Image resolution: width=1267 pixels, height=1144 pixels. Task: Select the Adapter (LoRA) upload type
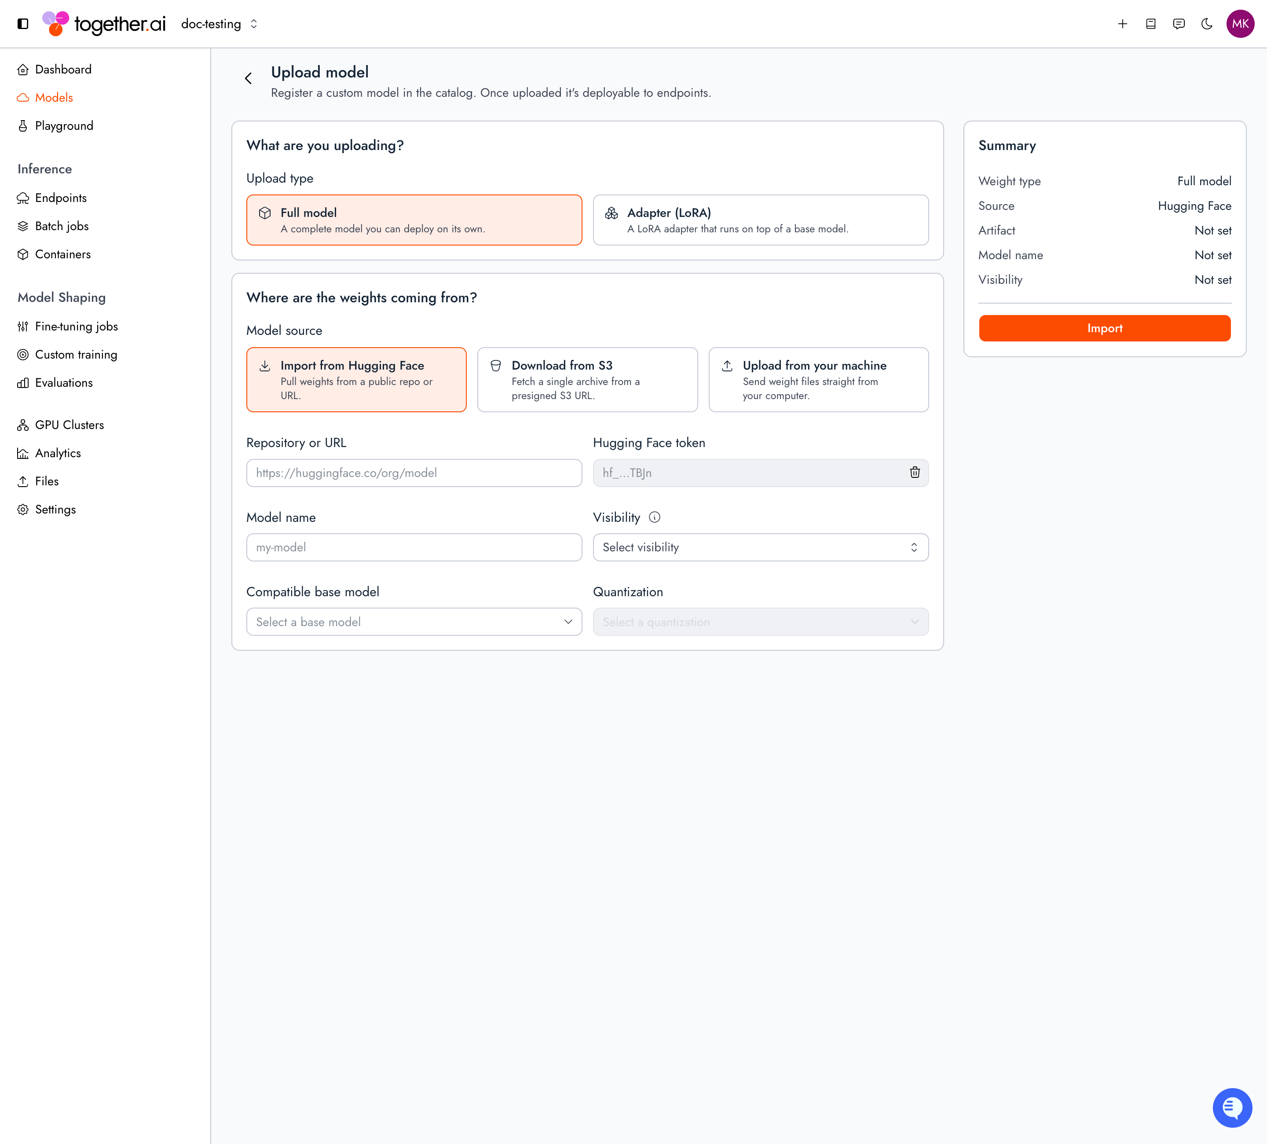pos(761,220)
